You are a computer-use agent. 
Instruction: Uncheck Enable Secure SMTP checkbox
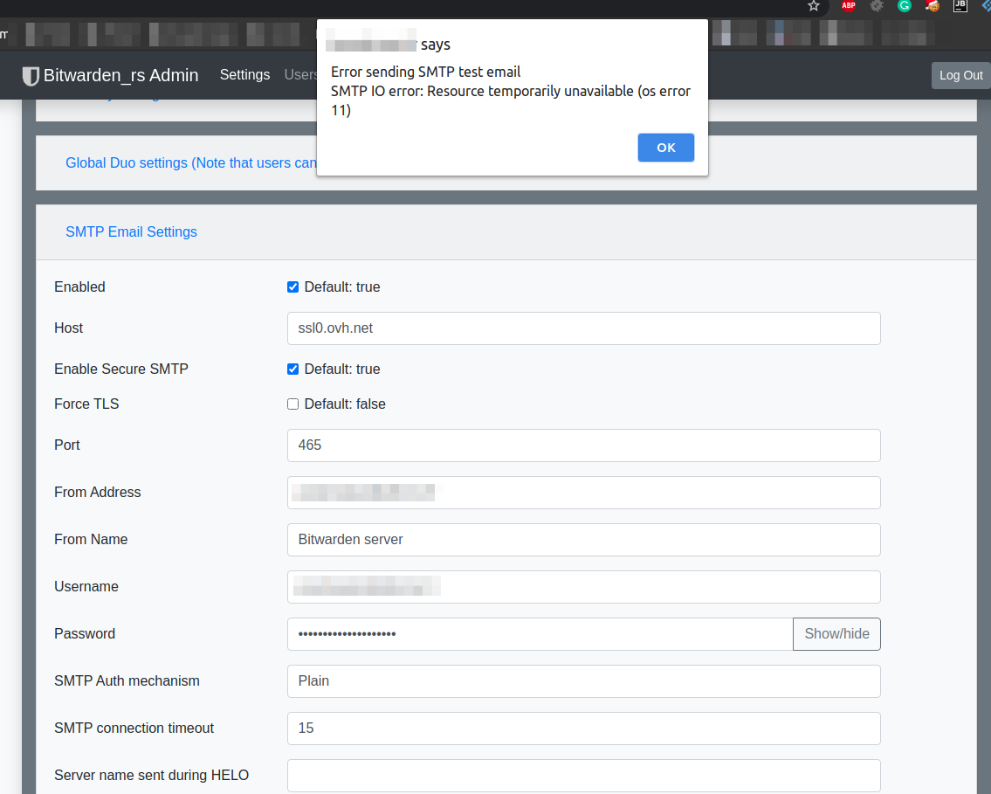tap(292, 369)
